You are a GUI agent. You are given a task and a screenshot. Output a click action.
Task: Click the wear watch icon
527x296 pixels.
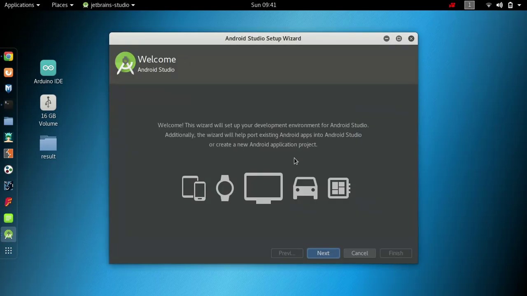pyautogui.click(x=225, y=188)
